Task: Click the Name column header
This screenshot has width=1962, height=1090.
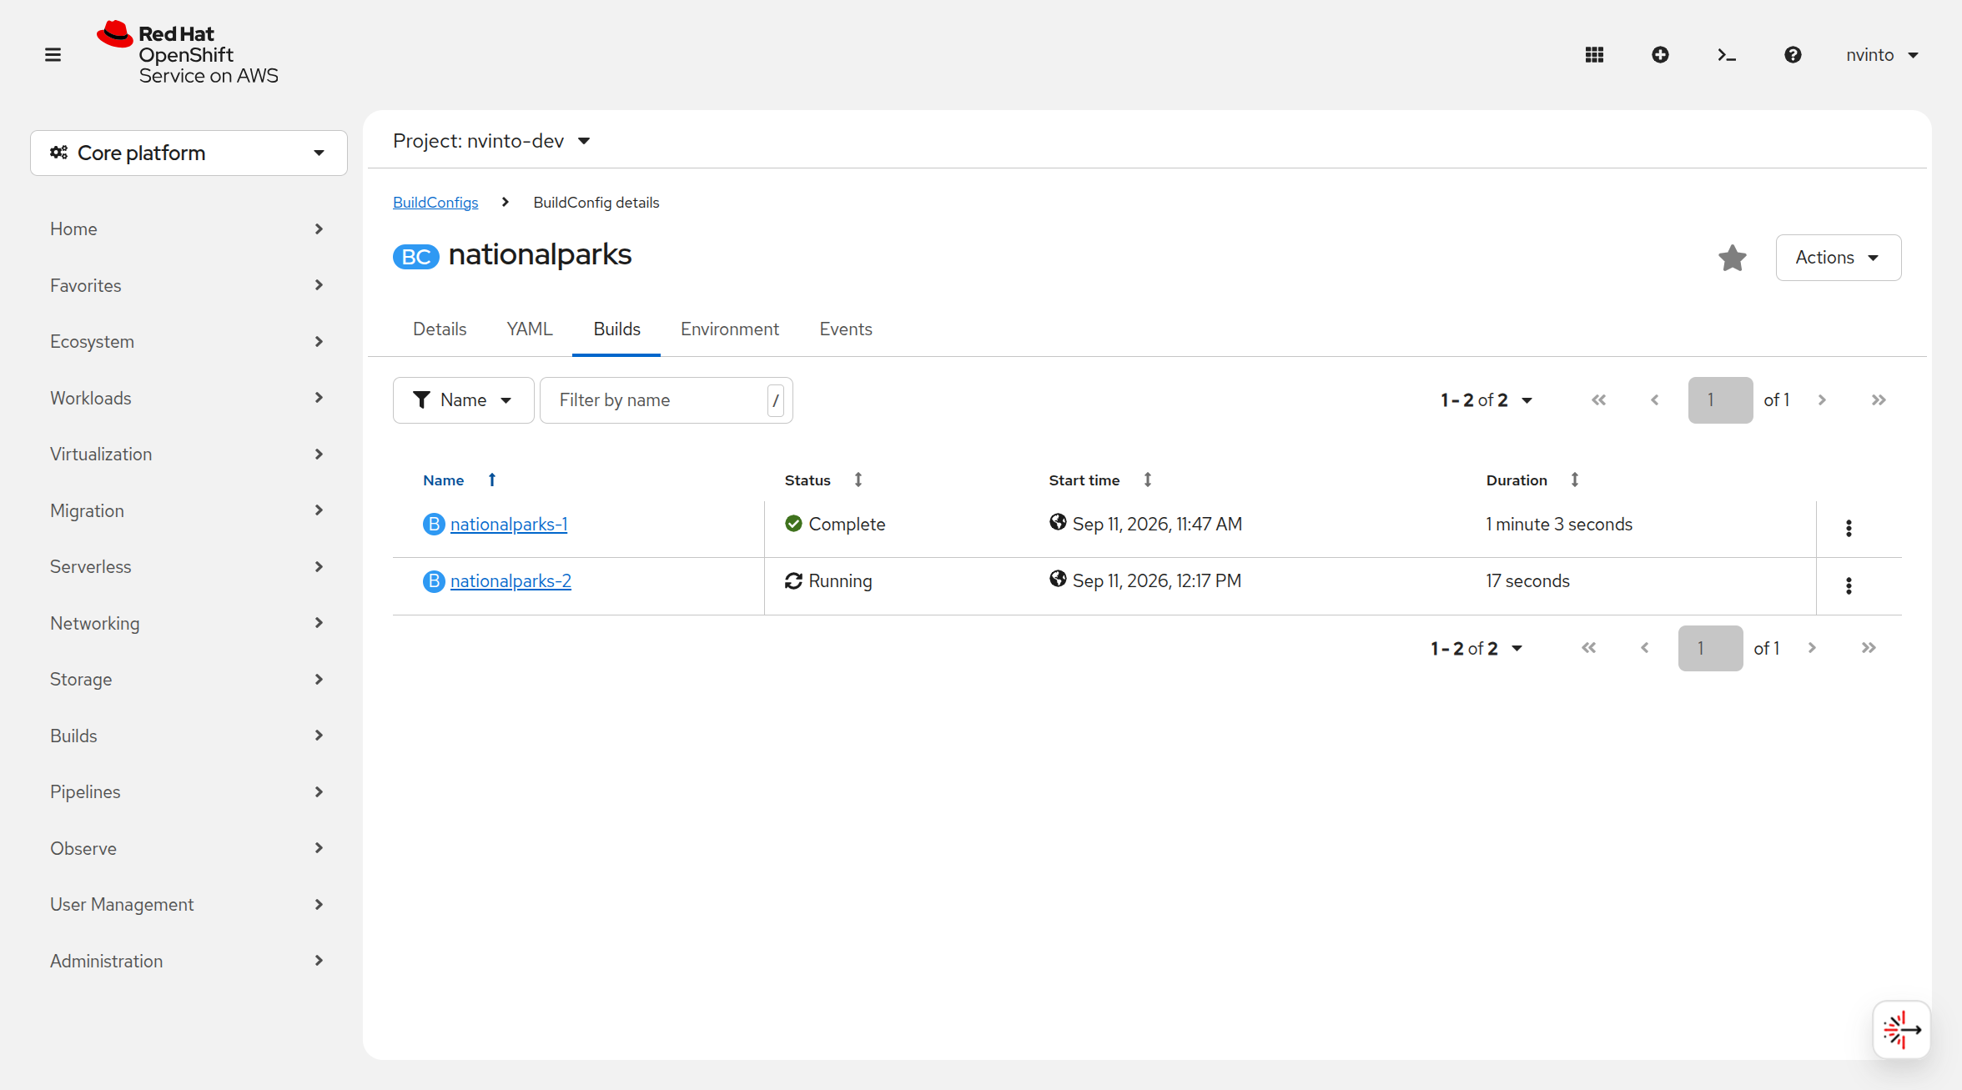Action: (x=443, y=480)
